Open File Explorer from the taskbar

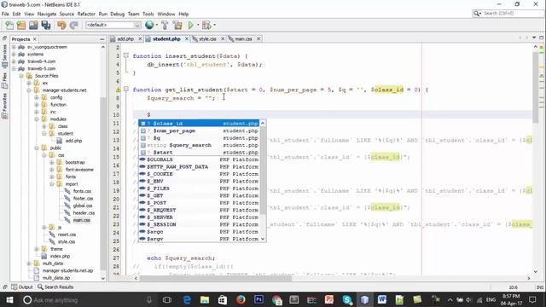(x=205, y=299)
